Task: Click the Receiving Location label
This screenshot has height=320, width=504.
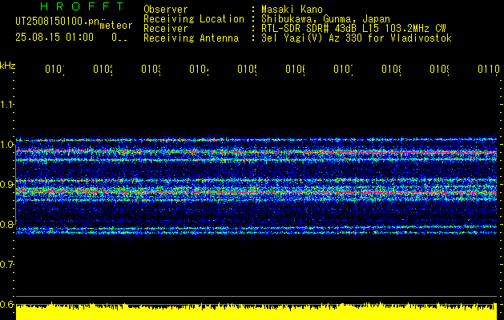Action: click(194, 19)
